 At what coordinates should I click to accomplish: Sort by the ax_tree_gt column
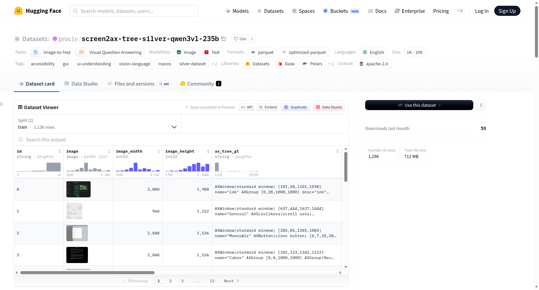(338, 151)
